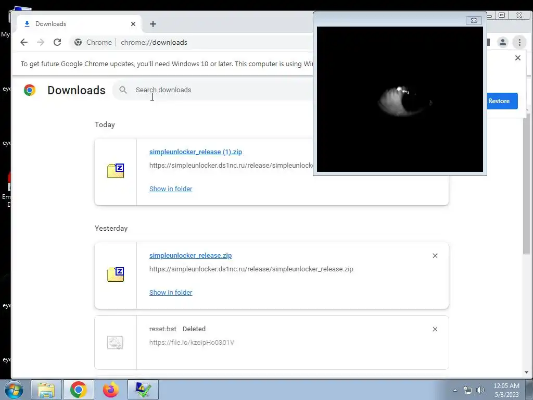Click zip icon of simpleunlocker_release.zip
This screenshot has width=533, height=400.
[116, 274]
